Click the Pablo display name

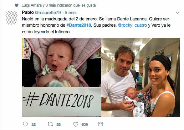(28, 12)
